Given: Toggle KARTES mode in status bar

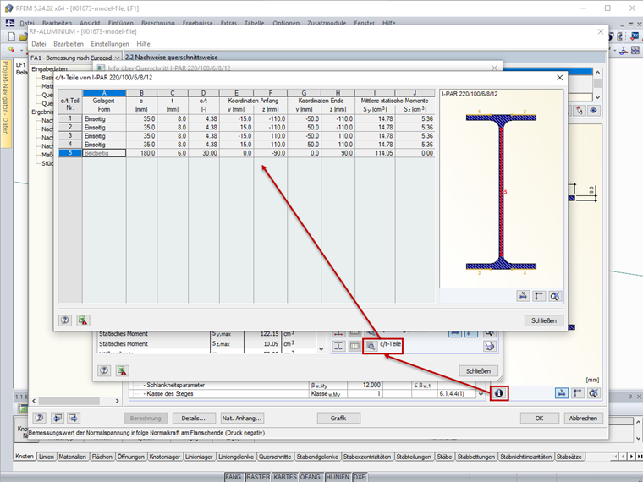Looking at the screenshot, I should coord(285,477).
